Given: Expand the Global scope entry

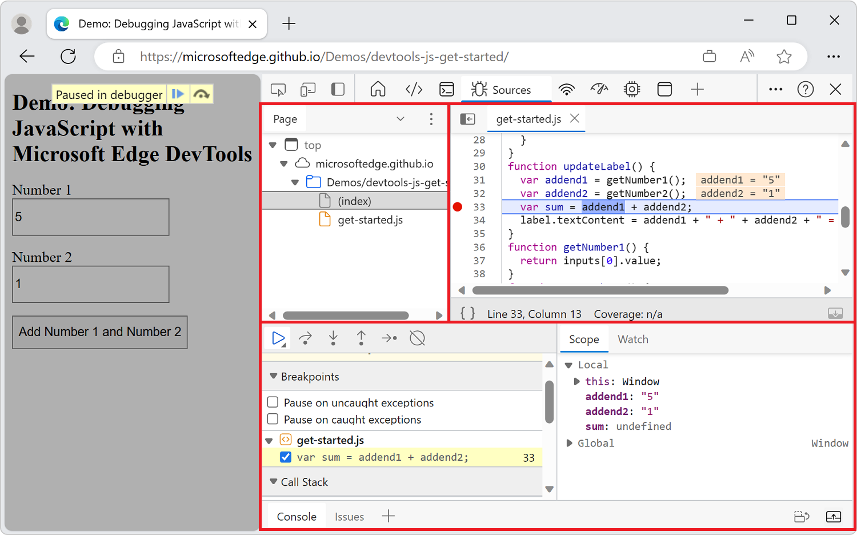Looking at the screenshot, I should 568,442.
